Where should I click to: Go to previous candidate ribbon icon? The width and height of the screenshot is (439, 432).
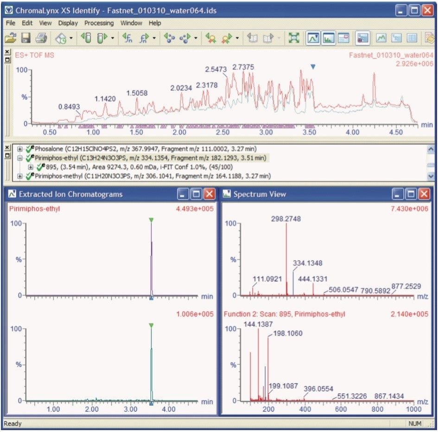click(211, 38)
